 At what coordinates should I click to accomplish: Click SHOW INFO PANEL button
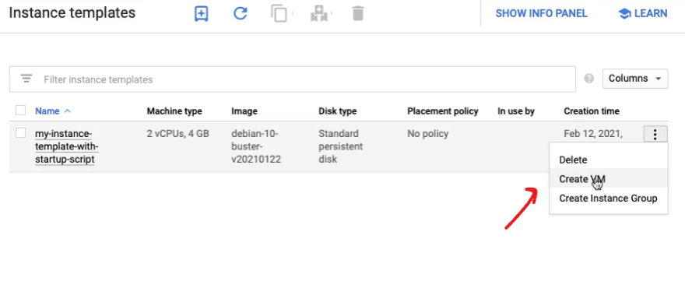541,13
